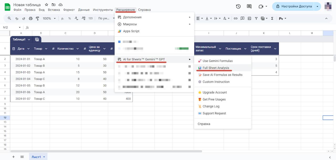Click Get Free Usages
The width and height of the screenshot is (336, 160).
point(223,99)
